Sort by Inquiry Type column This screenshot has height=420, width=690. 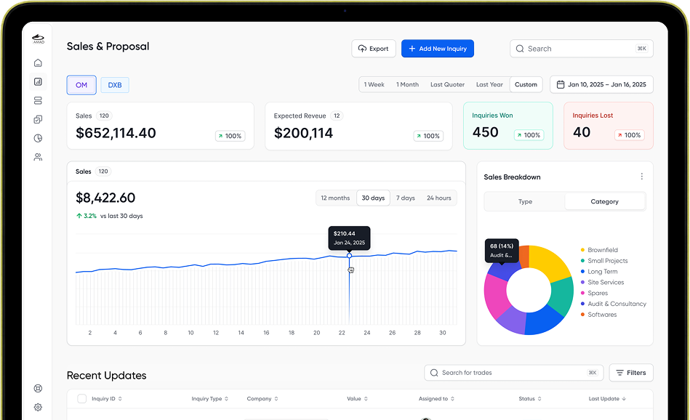click(210, 399)
